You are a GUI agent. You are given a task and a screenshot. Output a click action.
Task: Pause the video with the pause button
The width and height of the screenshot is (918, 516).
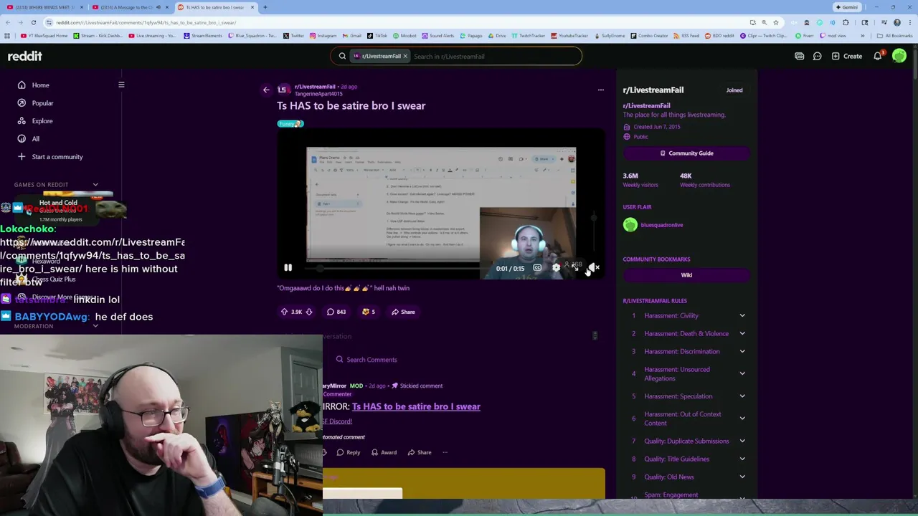click(x=288, y=268)
